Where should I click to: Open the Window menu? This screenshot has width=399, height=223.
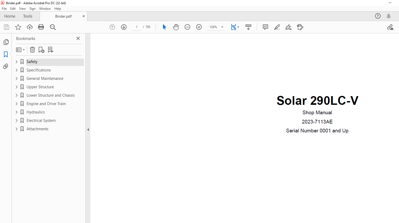(x=45, y=9)
